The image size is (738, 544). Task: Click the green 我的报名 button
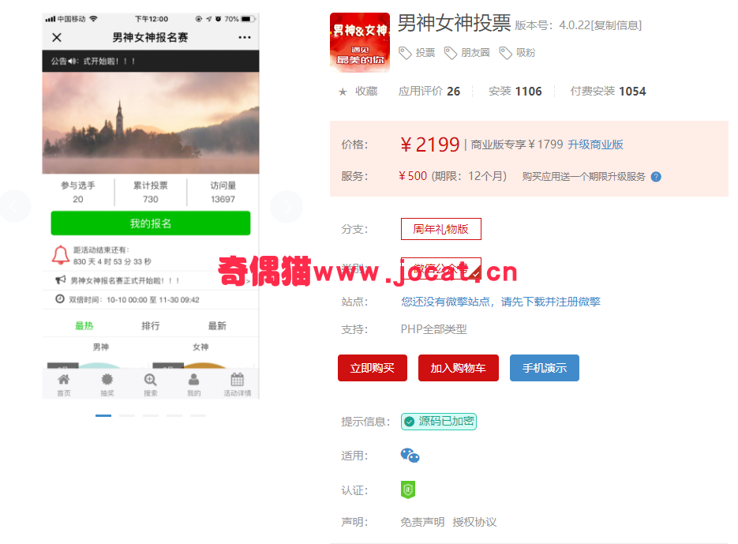[x=151, y=223]
